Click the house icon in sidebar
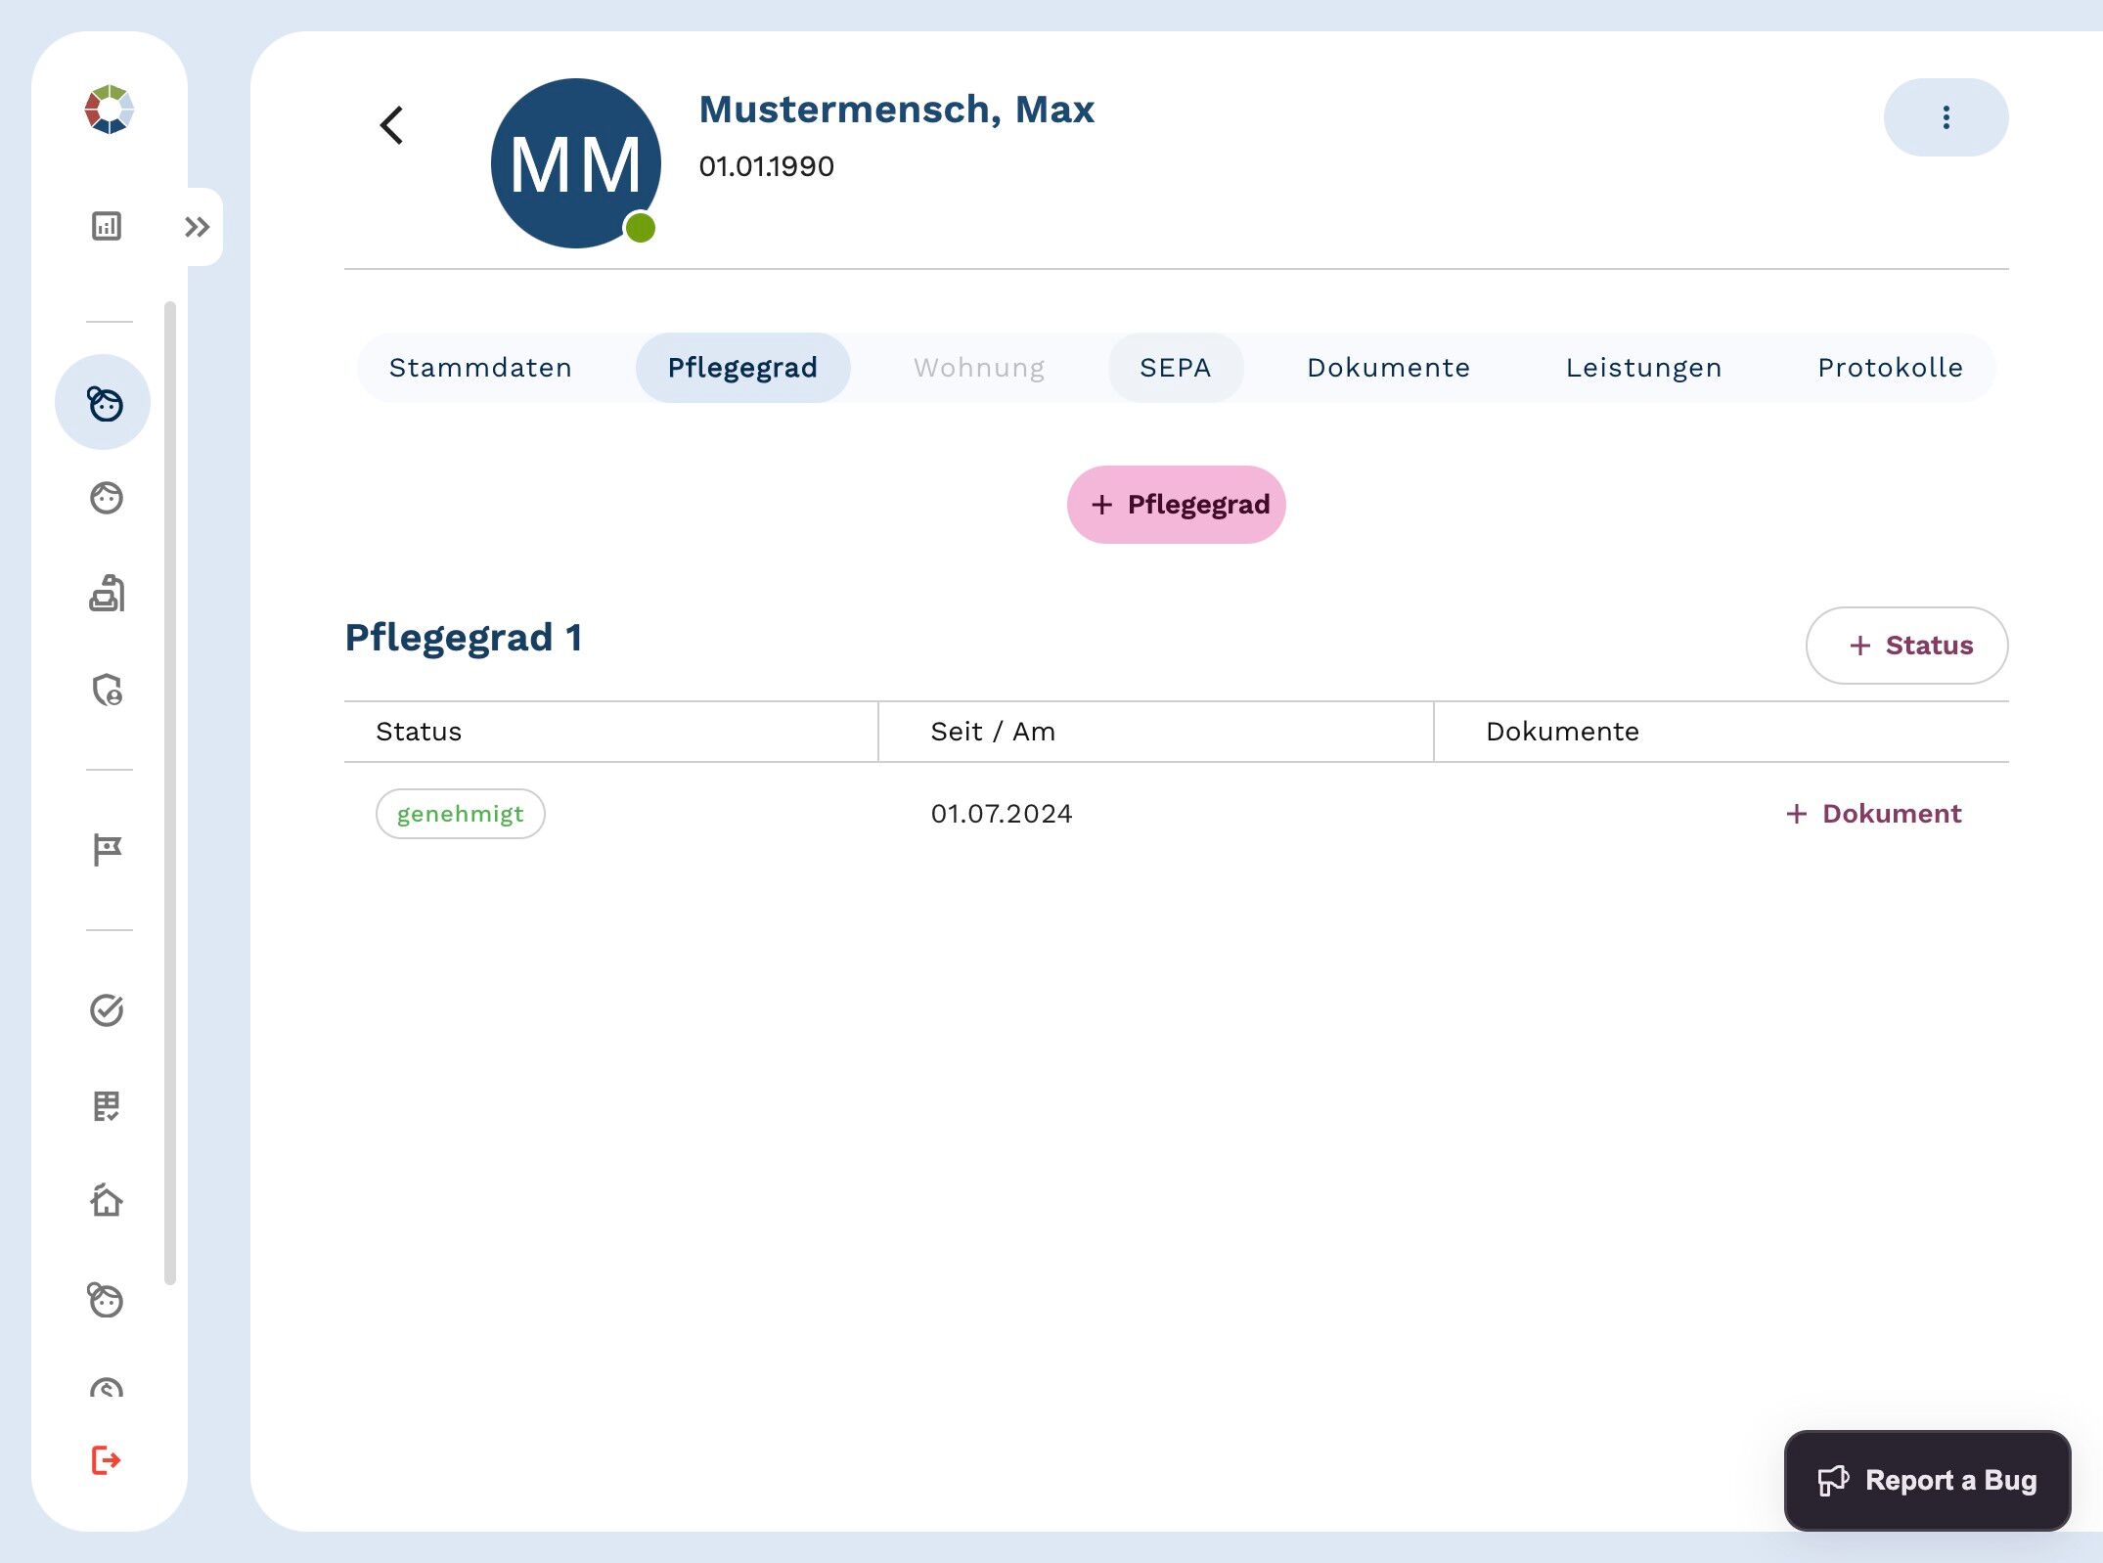The width and height of the screenshot is (2103, 1563). click(x=107, y=1200)
